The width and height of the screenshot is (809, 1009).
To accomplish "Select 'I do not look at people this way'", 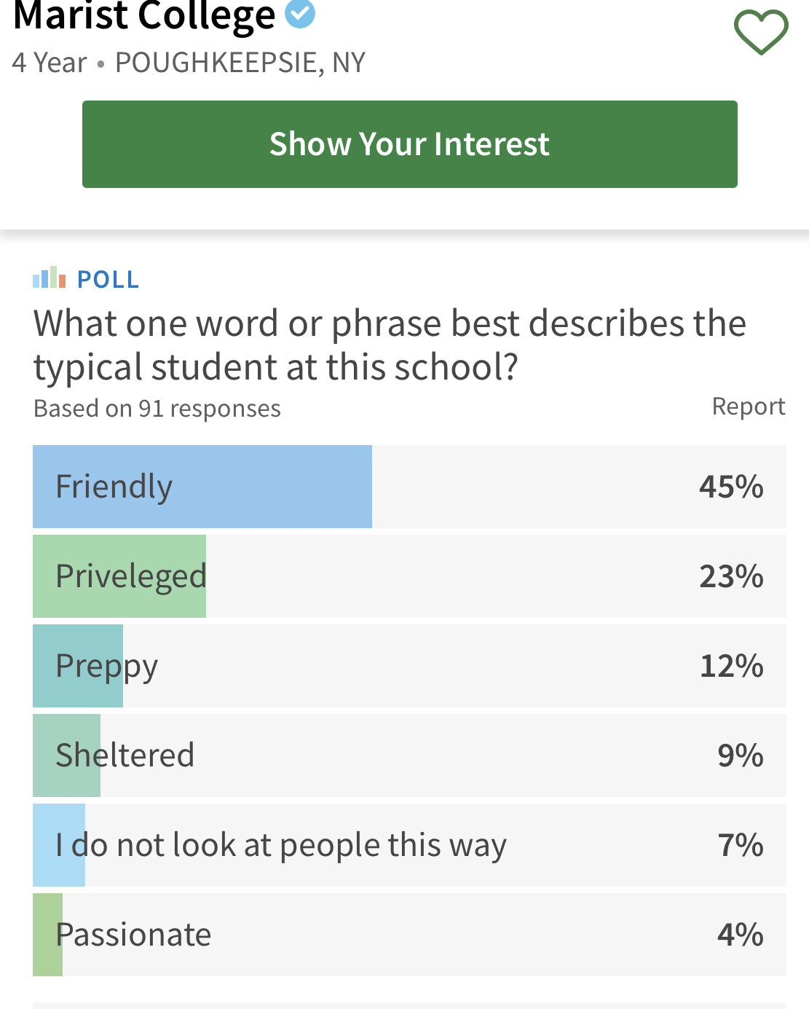I will tap(409, 845).
